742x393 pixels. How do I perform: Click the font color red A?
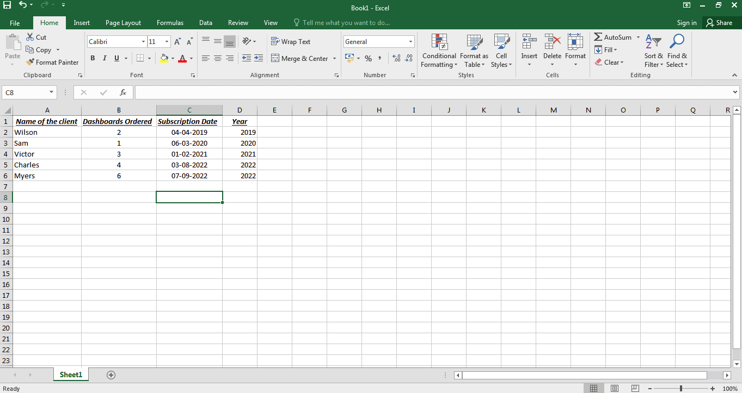[x=182, y=58]
